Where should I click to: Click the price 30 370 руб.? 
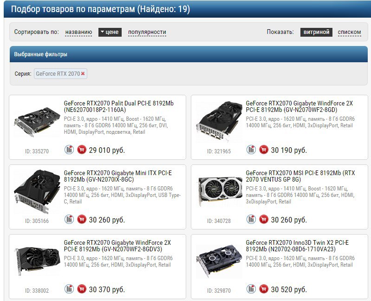107,289
